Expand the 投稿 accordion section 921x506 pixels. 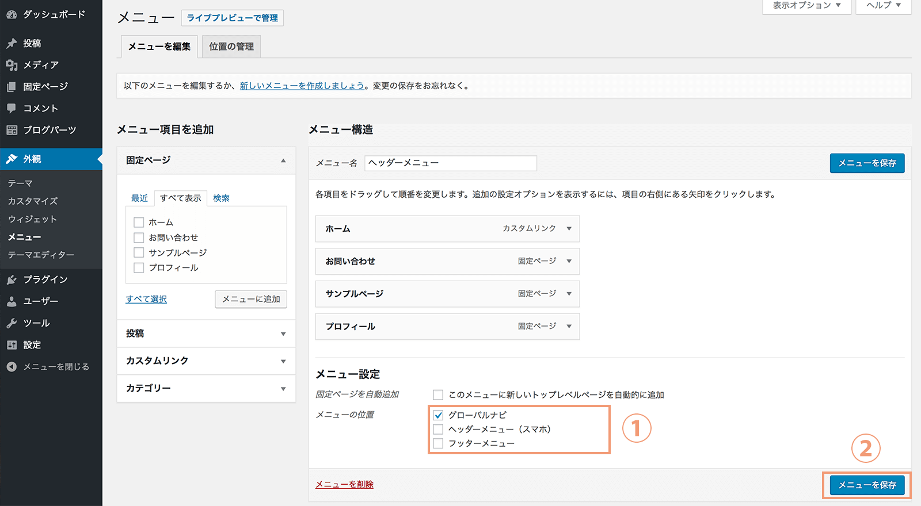tap(206, 333)
